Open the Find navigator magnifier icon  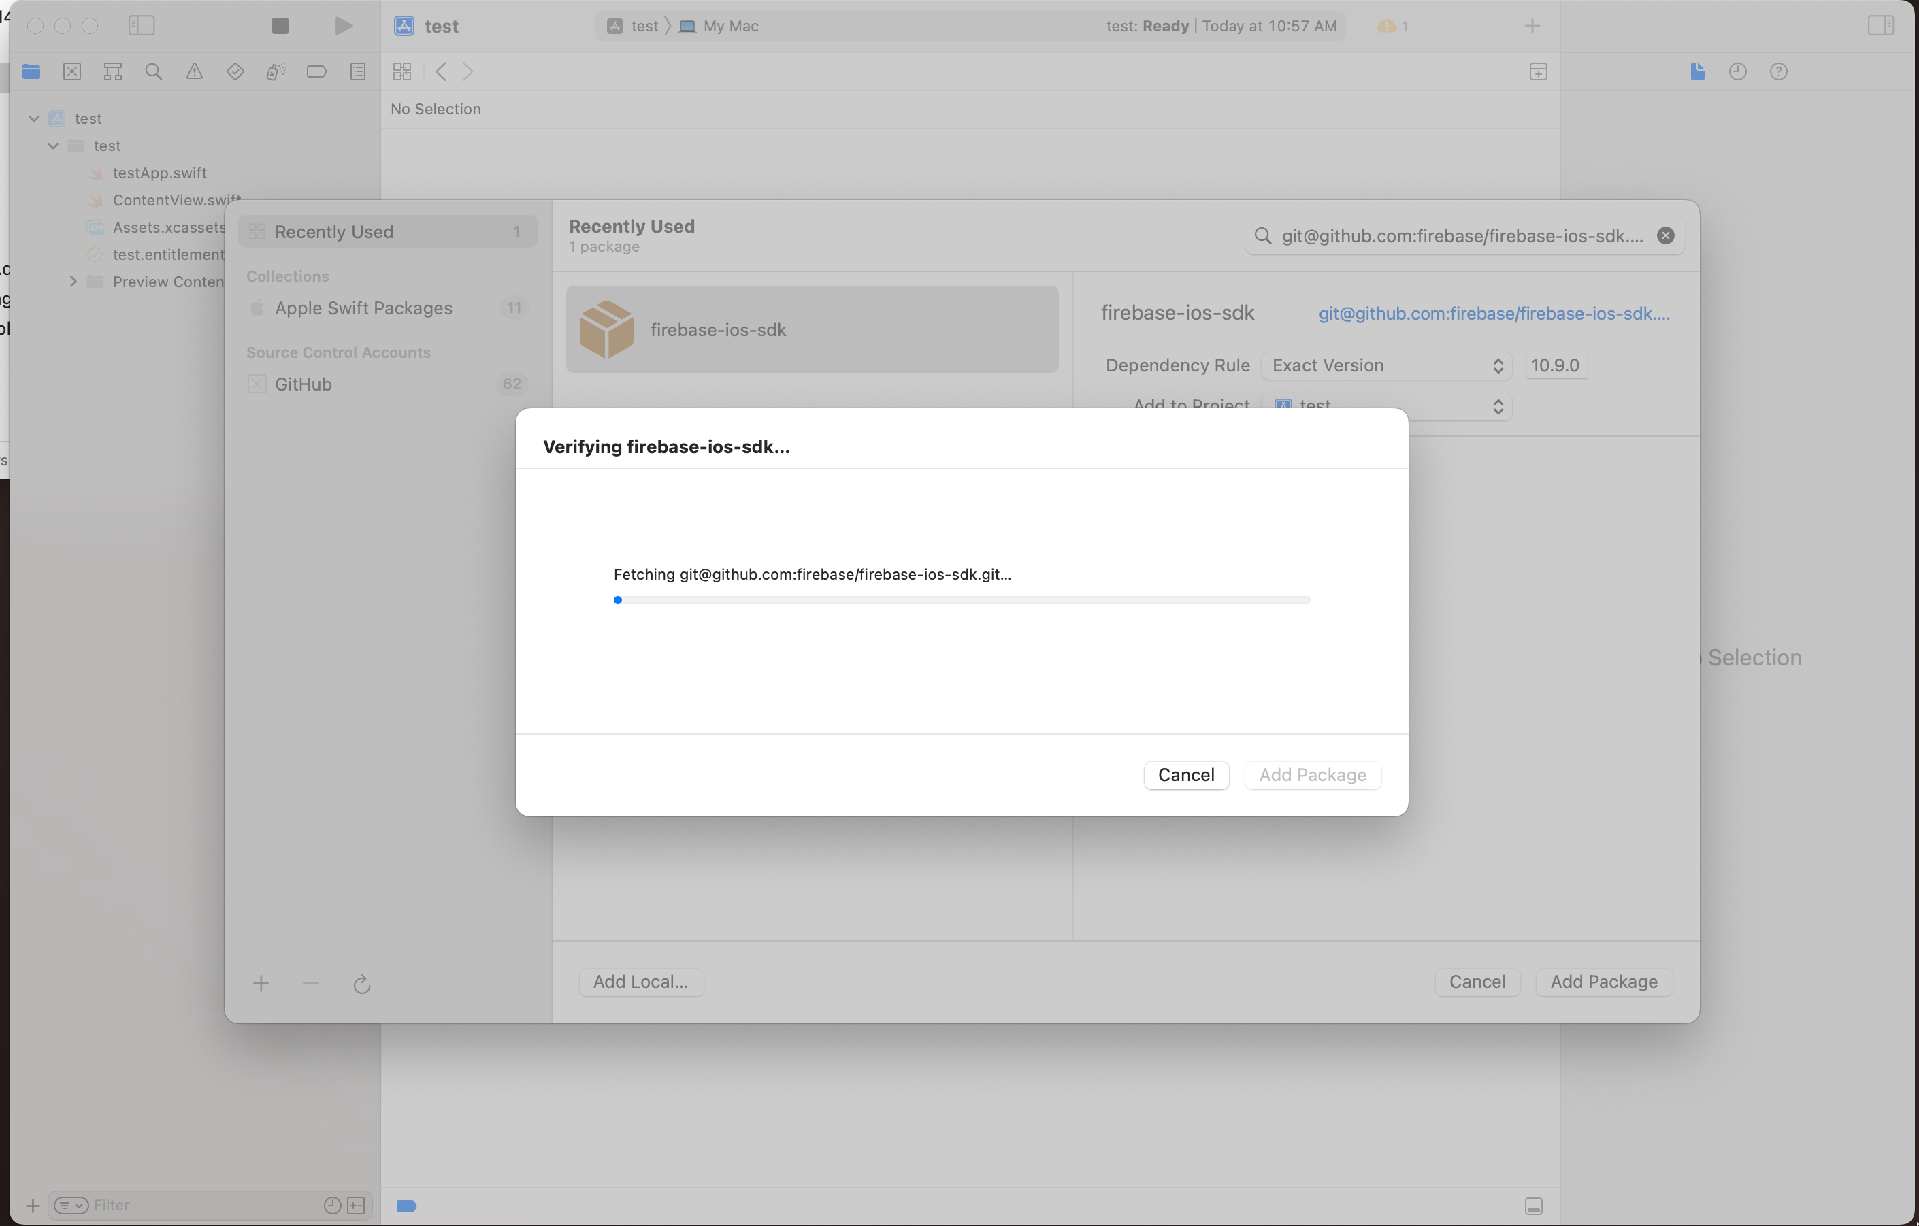click(x=154, y=71)
